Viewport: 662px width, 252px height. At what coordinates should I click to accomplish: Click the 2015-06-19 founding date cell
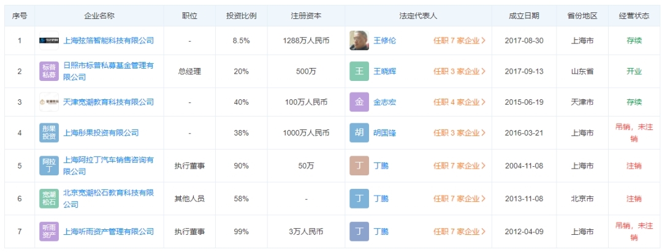[x=524, y=102]
